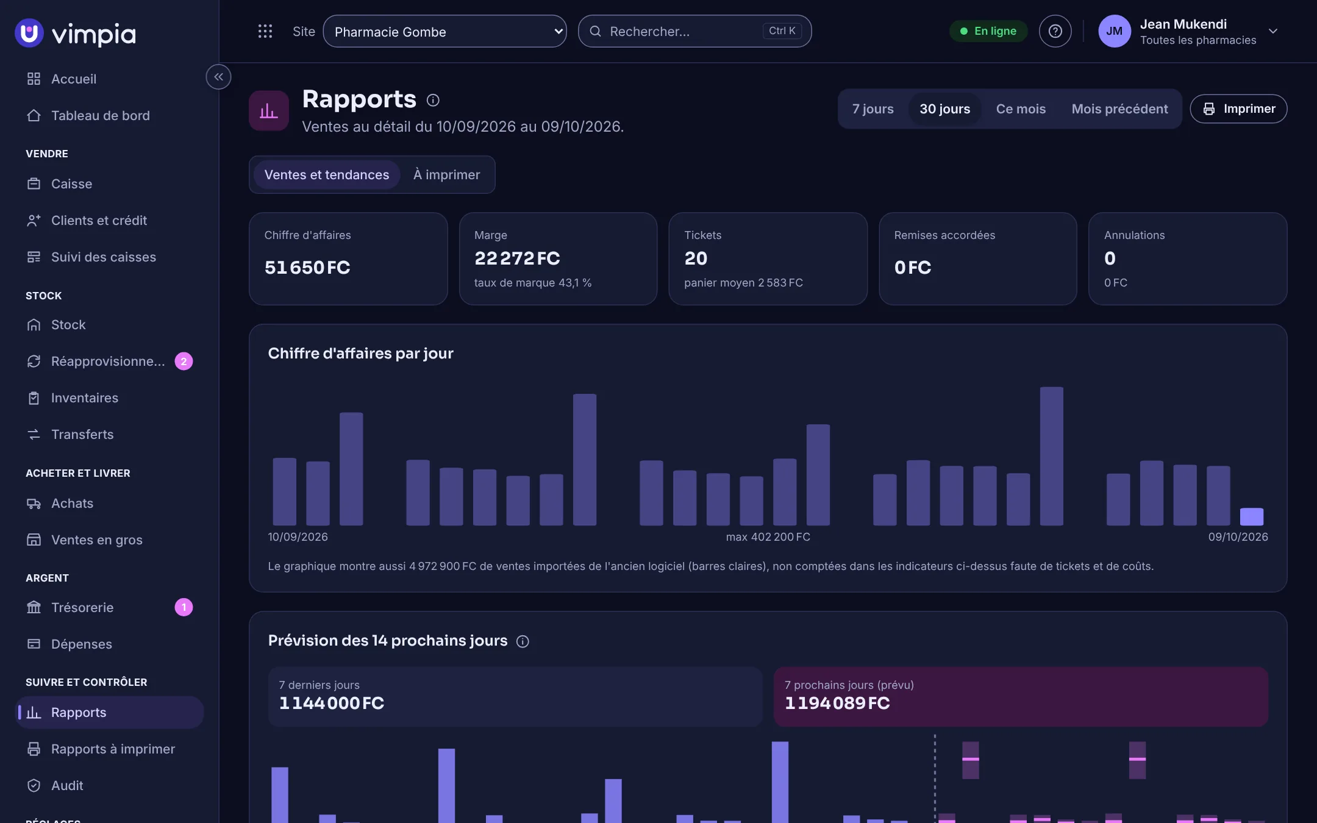The height and width of the screenshot is (823, 1317).
Task: Select the Ce mois period
Action: pyautogui.click(x=1021, y=109)
